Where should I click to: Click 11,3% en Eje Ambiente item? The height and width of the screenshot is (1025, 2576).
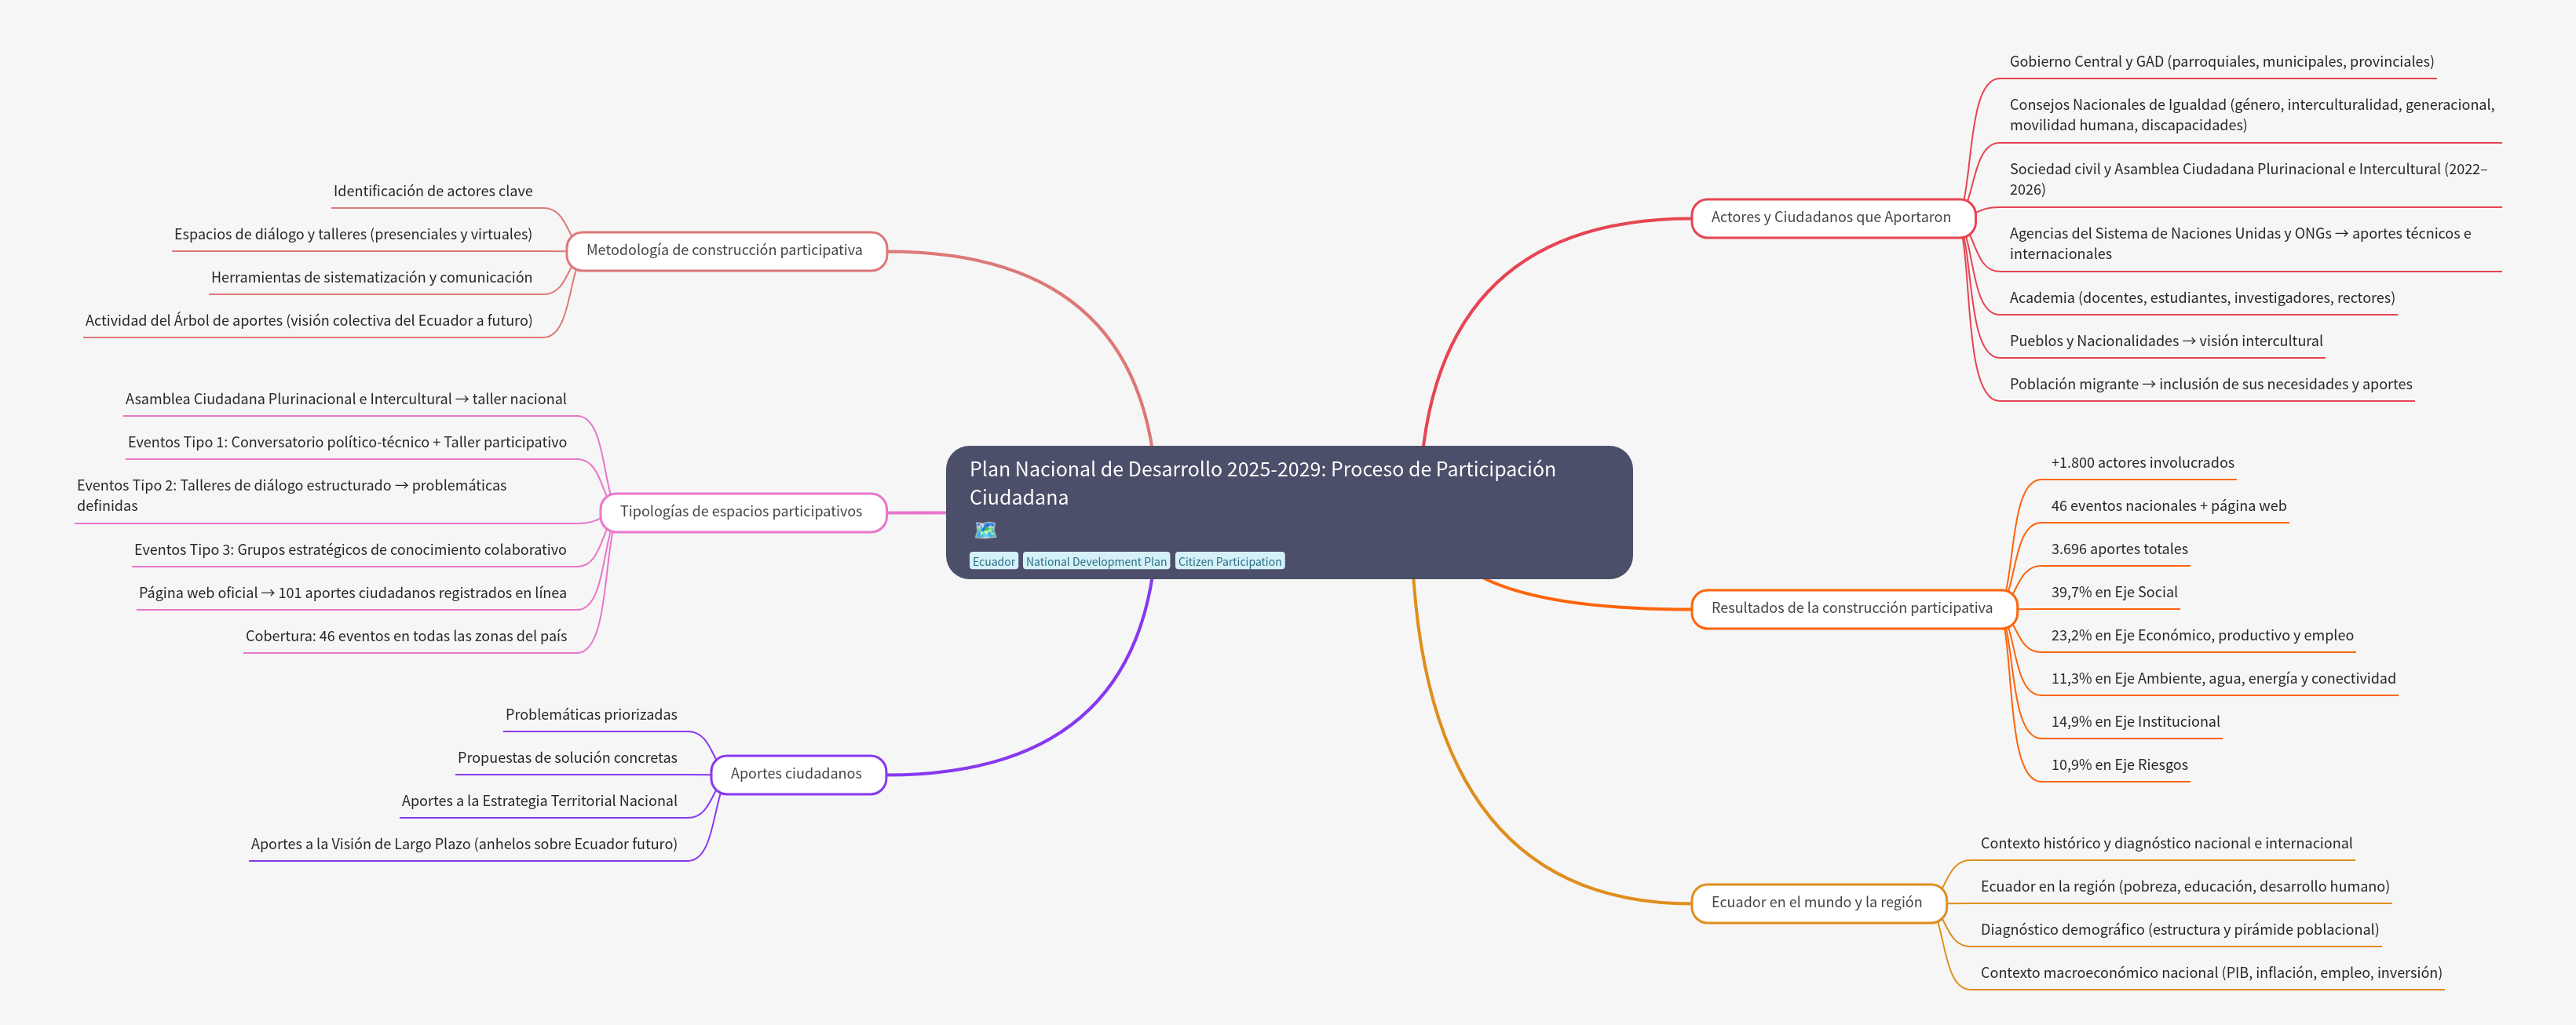2223,678
